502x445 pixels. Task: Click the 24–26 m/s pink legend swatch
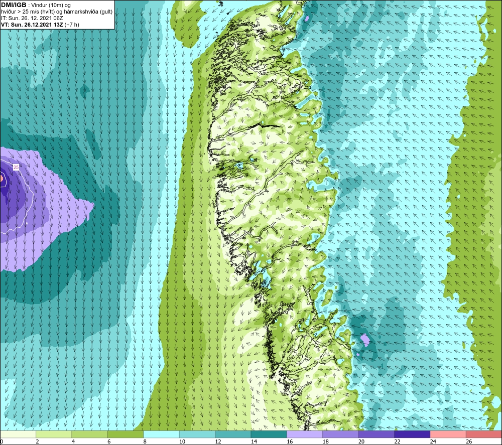(x=448, y=434)
